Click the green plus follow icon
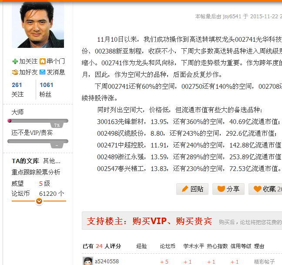 click(x=15, y=61)
